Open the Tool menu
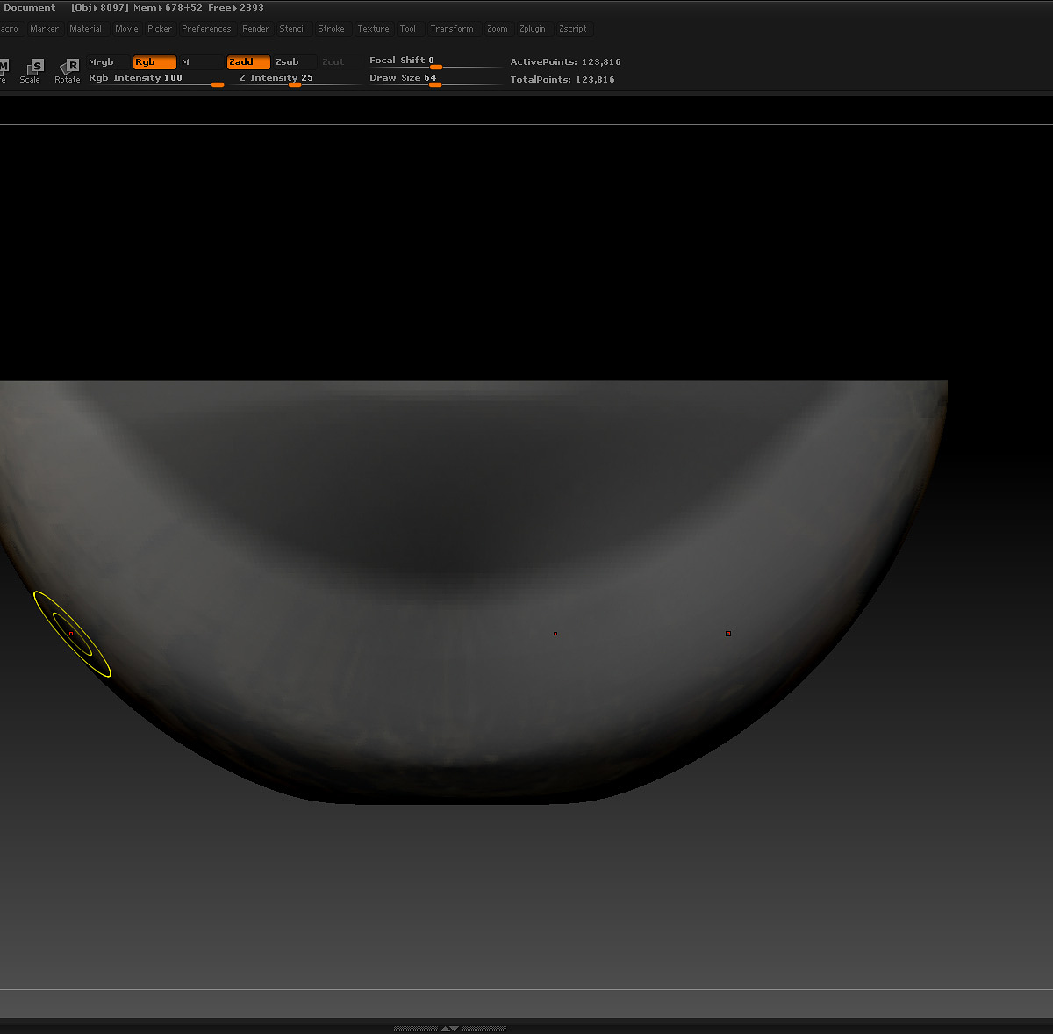This screenshot has width=1053, height=1034. 408,28
